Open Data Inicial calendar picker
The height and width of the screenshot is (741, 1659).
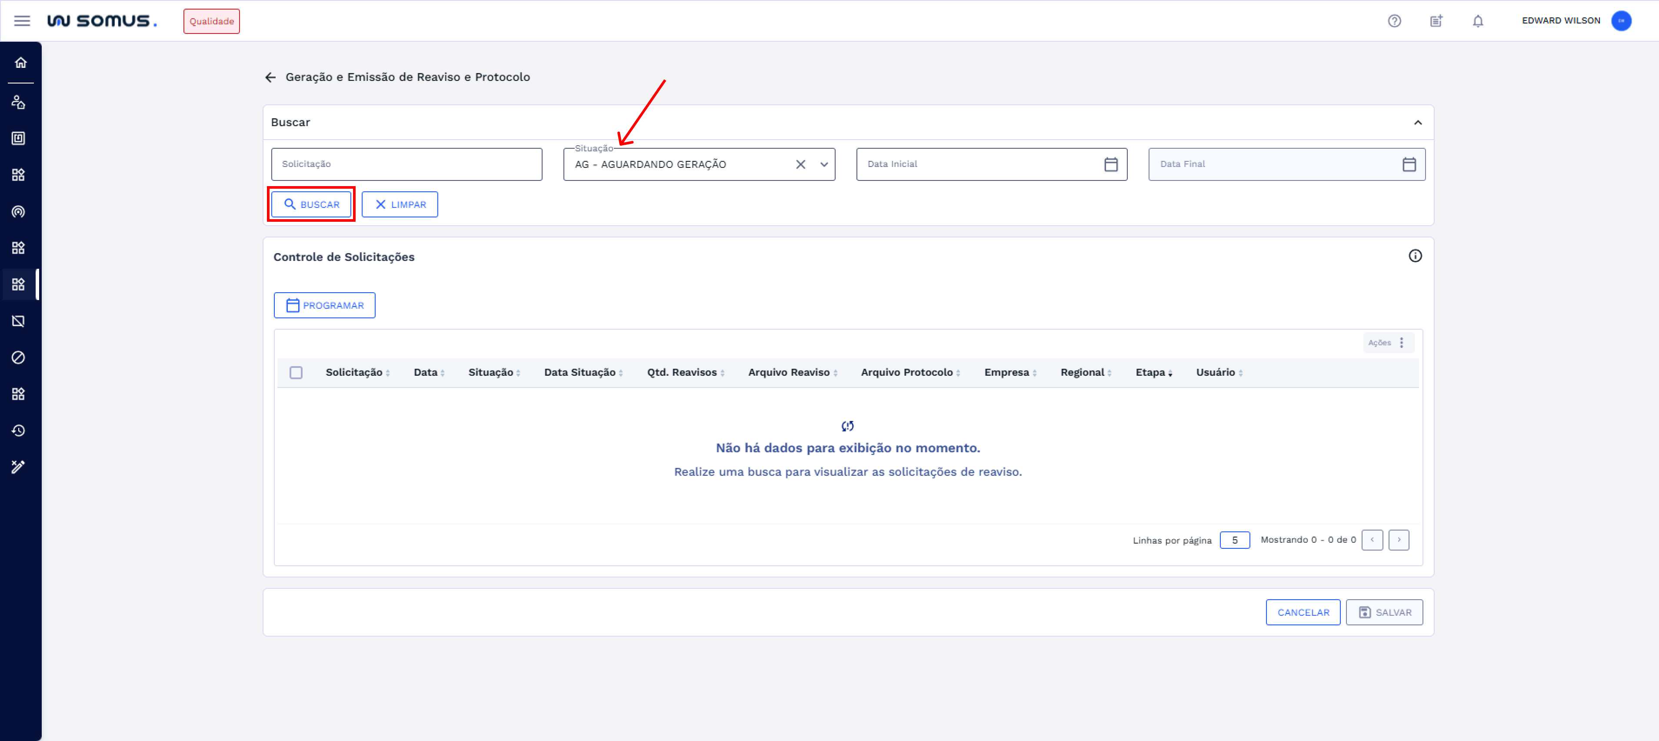click(x=1110, y=164)
